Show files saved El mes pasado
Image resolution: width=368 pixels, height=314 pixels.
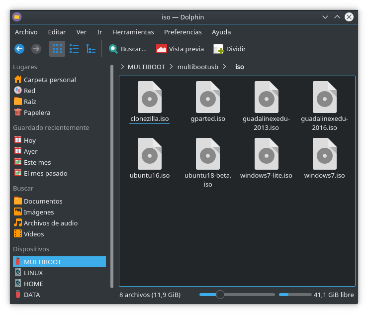click(59, 173)
